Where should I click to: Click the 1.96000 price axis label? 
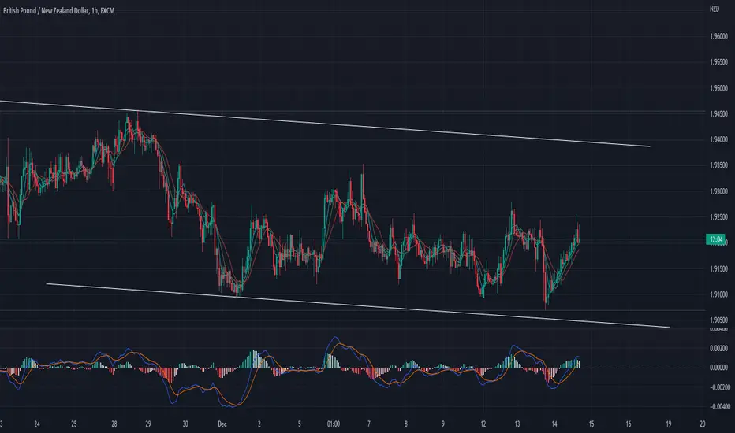[718, 36]
